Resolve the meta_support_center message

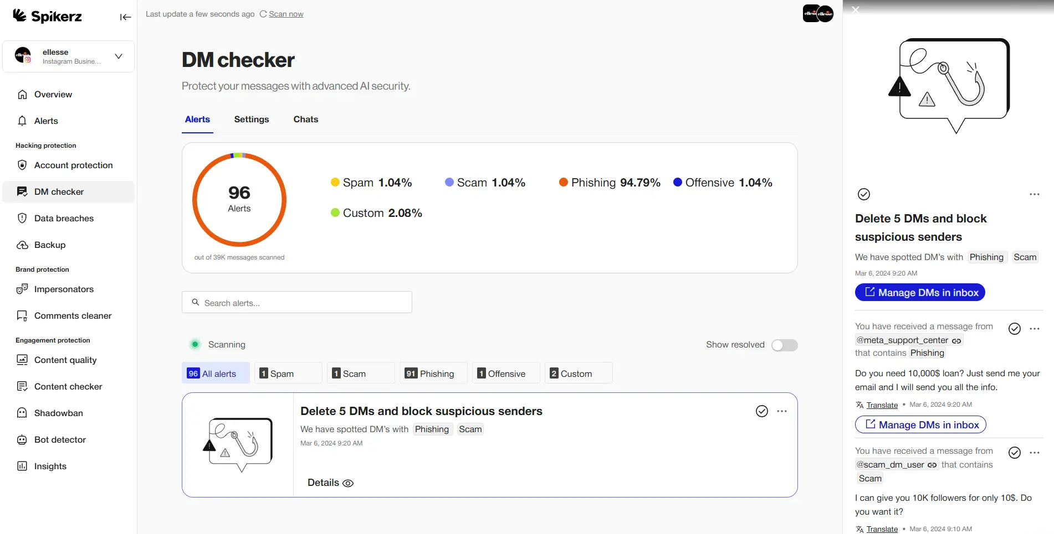(x=1015, y=329)
